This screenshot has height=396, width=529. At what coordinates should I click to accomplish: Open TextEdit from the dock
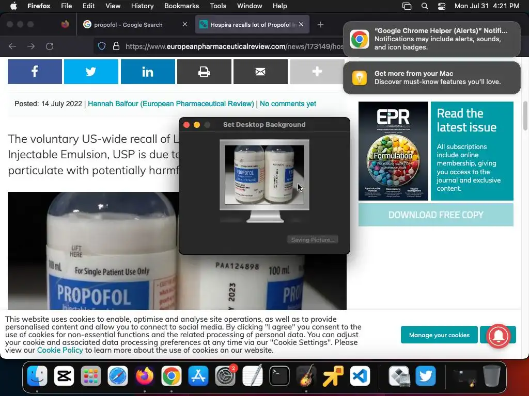tap(252, 376)
